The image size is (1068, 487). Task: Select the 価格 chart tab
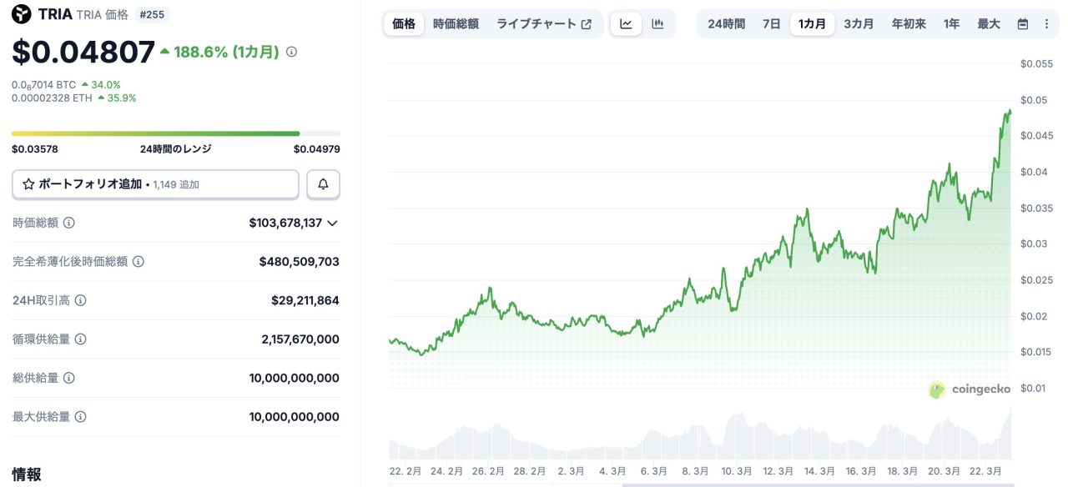click(404, 23)
